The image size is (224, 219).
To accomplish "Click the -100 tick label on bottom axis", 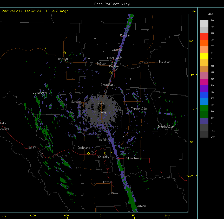I will tap(32, 215).
